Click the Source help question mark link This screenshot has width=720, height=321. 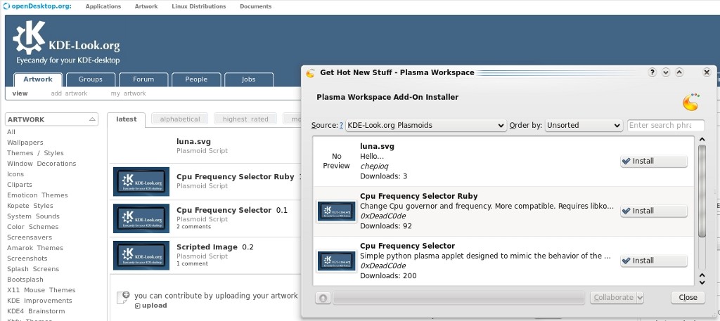point(342,126)
